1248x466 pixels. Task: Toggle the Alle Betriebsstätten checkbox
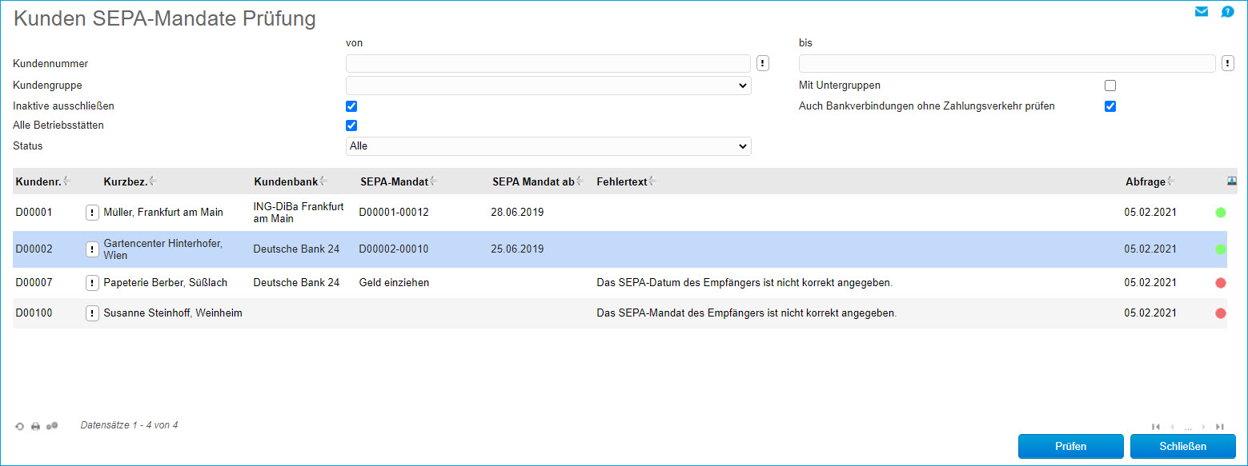[x=351, y=125]
